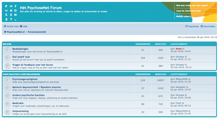
Task: Click the home icon in breadcrumb
Action: [5, 32]
